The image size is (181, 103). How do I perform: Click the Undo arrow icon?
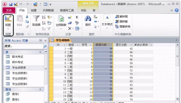[21, 4]
